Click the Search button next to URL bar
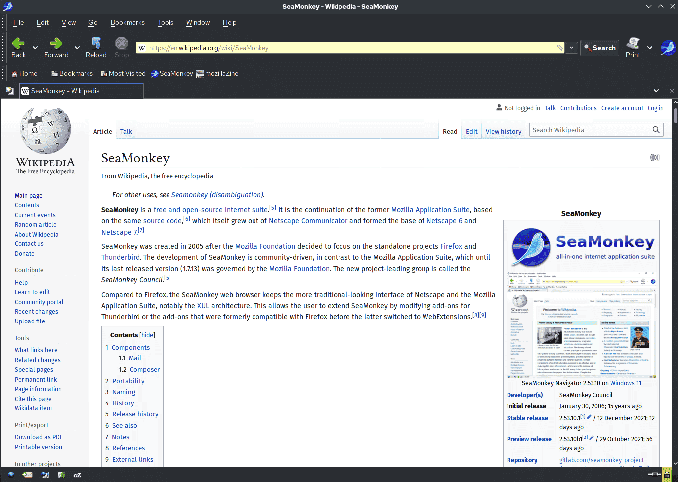This screenshot has width=678, height=482. [599, 48]
